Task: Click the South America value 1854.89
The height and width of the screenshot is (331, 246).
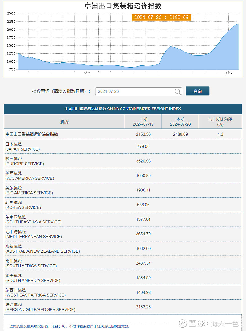Action: pos(143,278)
